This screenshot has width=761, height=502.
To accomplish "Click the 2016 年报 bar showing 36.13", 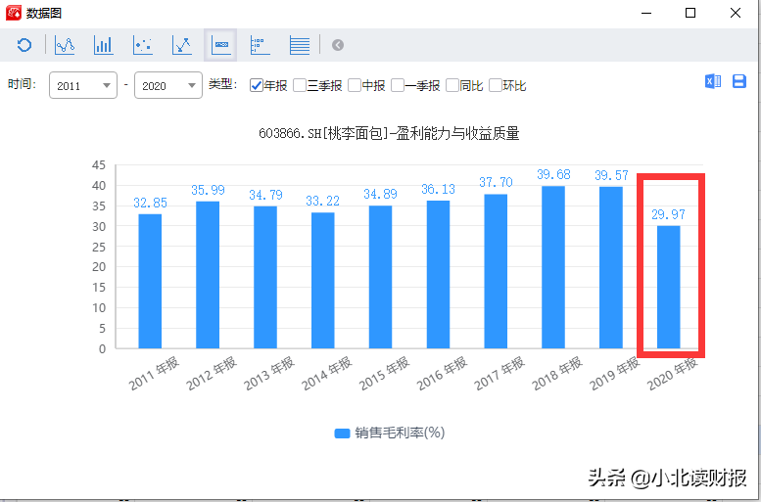I will pos(438,275).
